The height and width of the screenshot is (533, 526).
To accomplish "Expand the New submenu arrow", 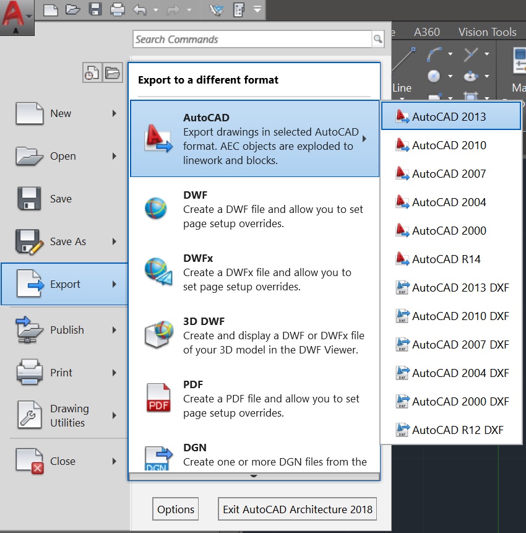I will click(x=114, y=113).
